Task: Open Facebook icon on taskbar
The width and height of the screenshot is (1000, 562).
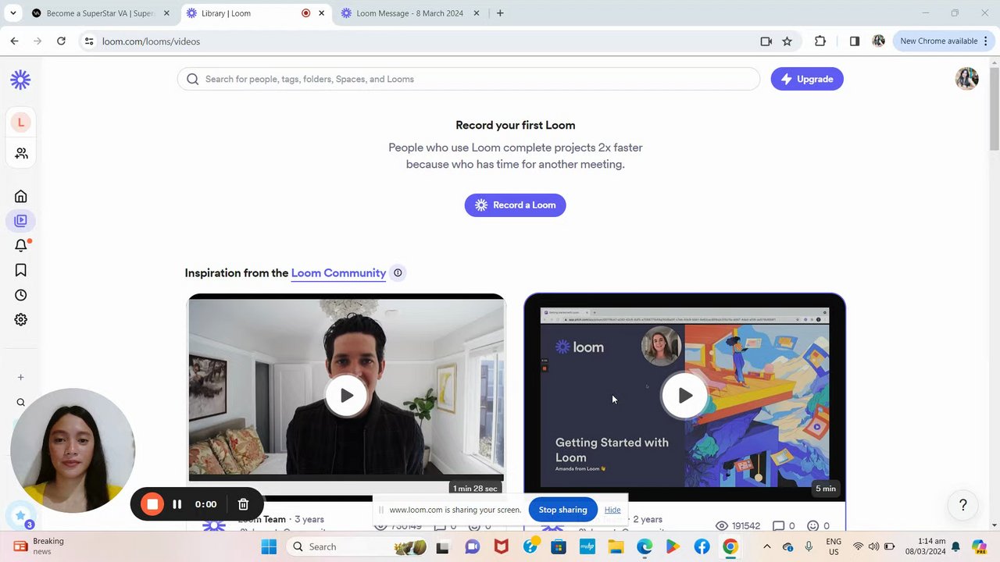Action: tap(702, 547)
